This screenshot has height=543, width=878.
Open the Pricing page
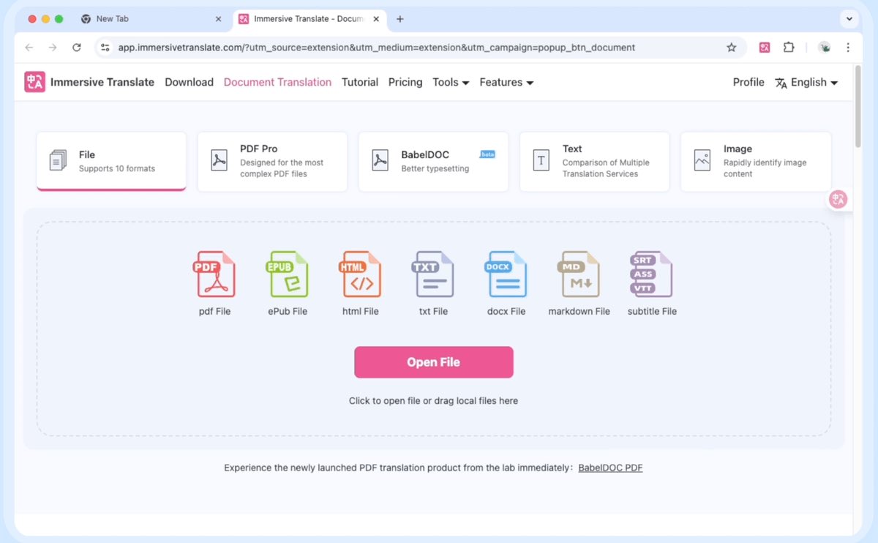[405, 82]
